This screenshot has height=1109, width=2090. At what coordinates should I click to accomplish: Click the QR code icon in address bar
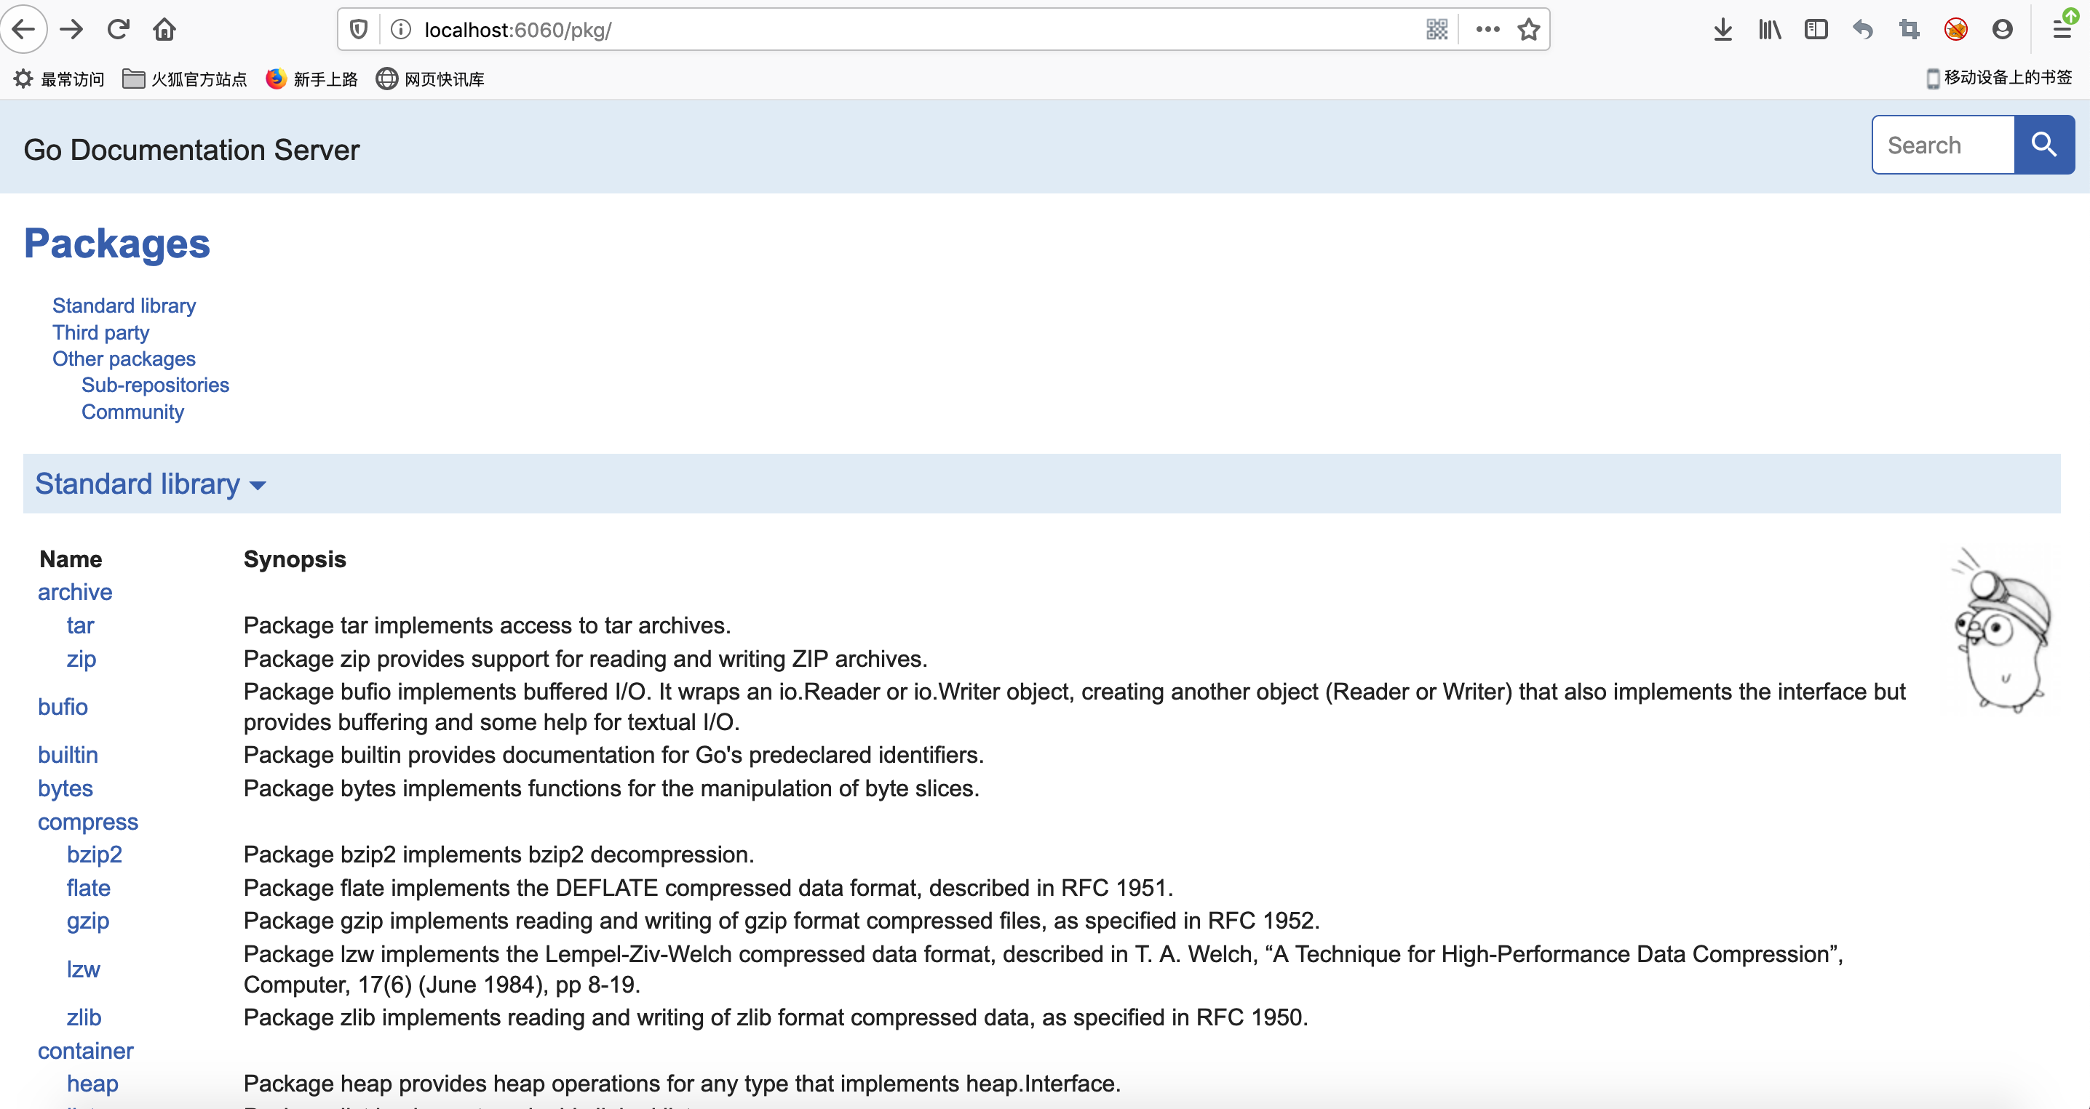point(1437,30)
